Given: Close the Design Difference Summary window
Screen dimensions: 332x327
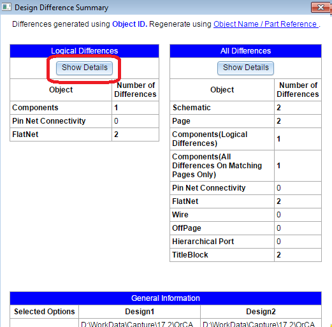Looking at the screenshot, I should click(x=321, y=8).
